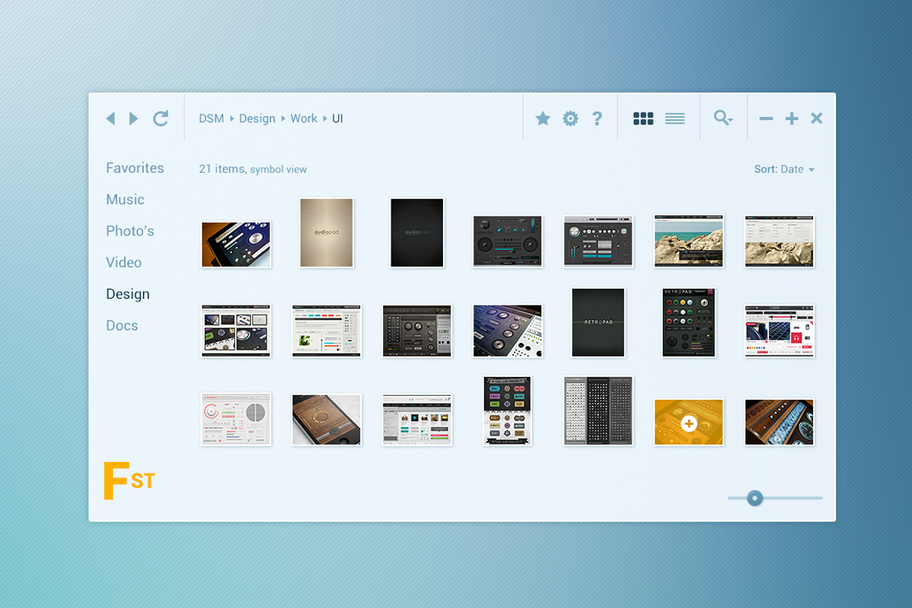This screenshot has height=608, width=912.
Task: Go to the DSM breadcrumb
Action: tap(211, 119)
